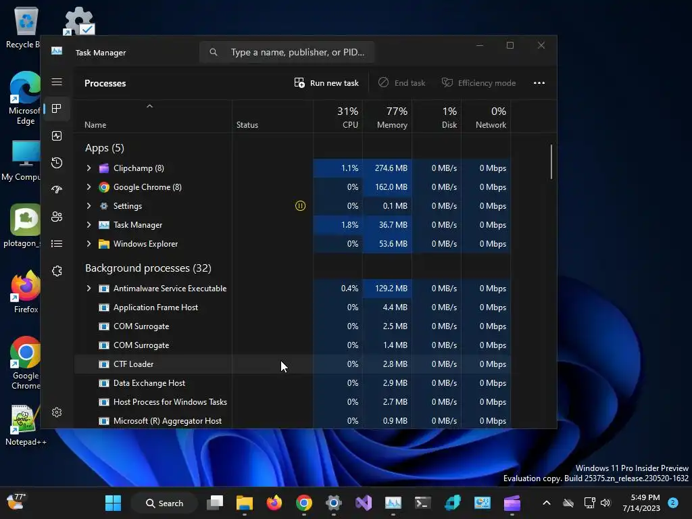Screen dimensions: 692x519
Task: Click the taskbar Search button
Action: pyautogui.click(x=164, y=503)
